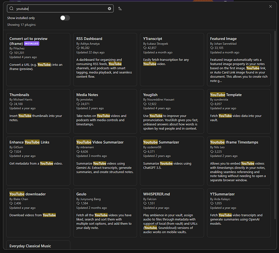Open the Youglish plugin card
The image size is (279, 253).
point(172,111)
